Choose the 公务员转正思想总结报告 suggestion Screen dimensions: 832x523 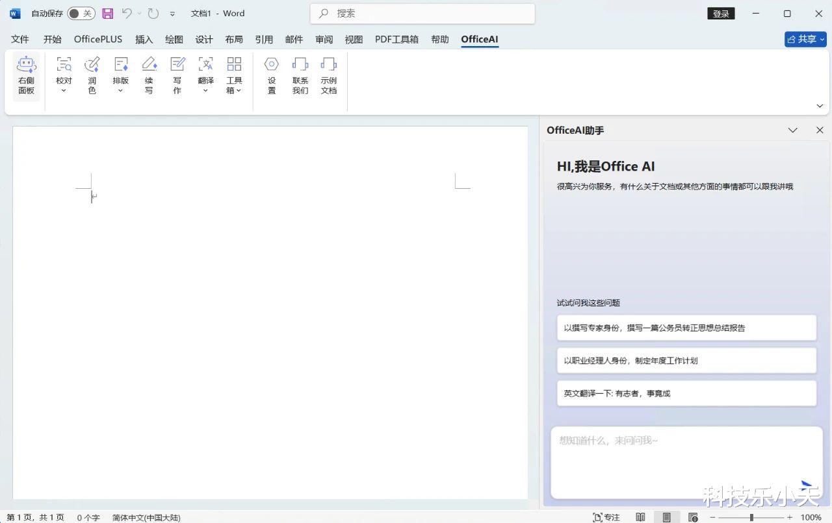click(686, 328)
